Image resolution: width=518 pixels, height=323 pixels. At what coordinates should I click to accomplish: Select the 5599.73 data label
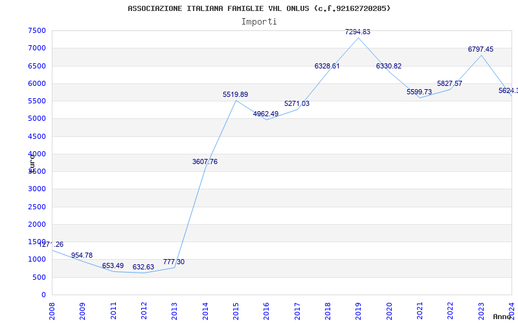coord(419,92)
